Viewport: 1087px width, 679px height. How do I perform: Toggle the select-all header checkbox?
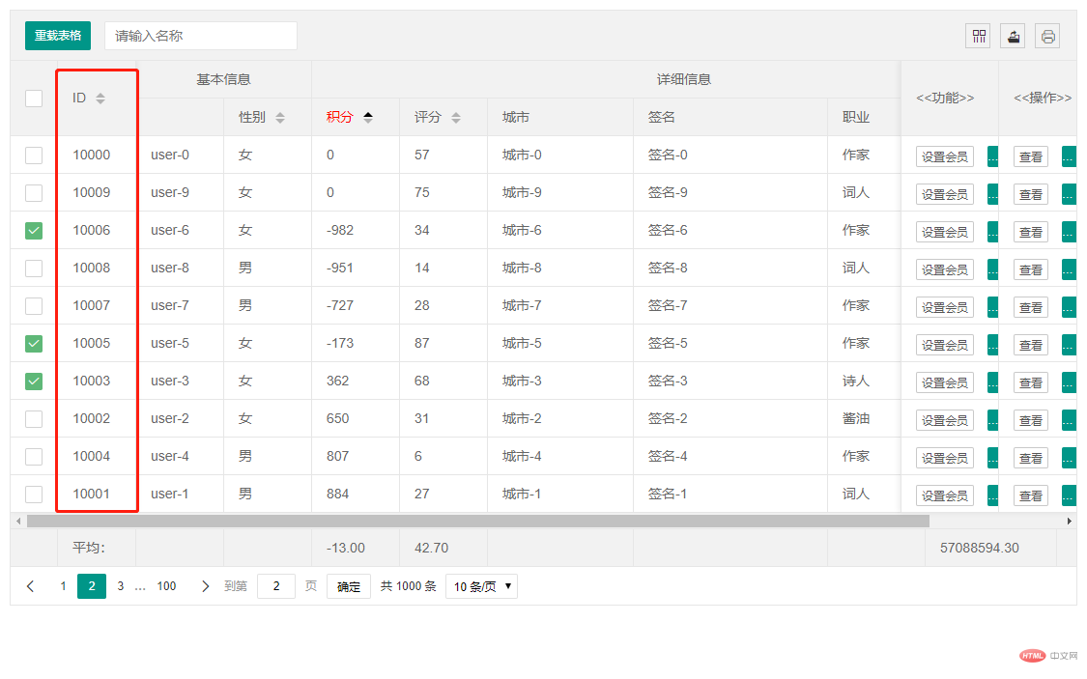tap(34, 99)
